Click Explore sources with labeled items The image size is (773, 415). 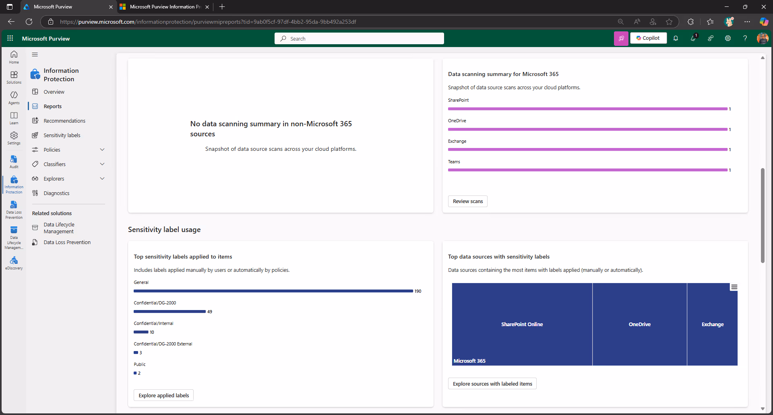[x=492, y=384]
